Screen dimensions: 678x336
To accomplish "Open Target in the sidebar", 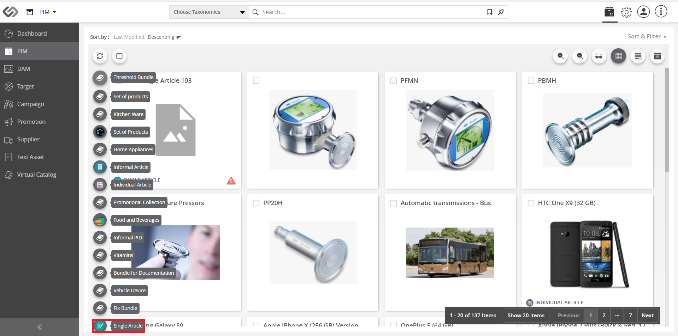I will pos(40,86).
